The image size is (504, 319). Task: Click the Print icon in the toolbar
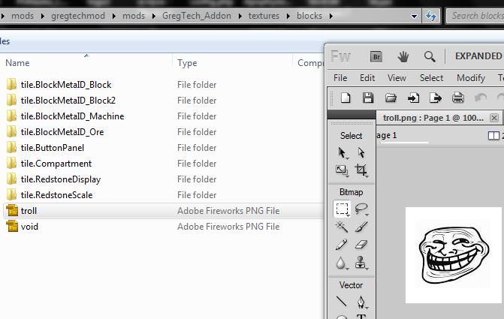point(458,98)
